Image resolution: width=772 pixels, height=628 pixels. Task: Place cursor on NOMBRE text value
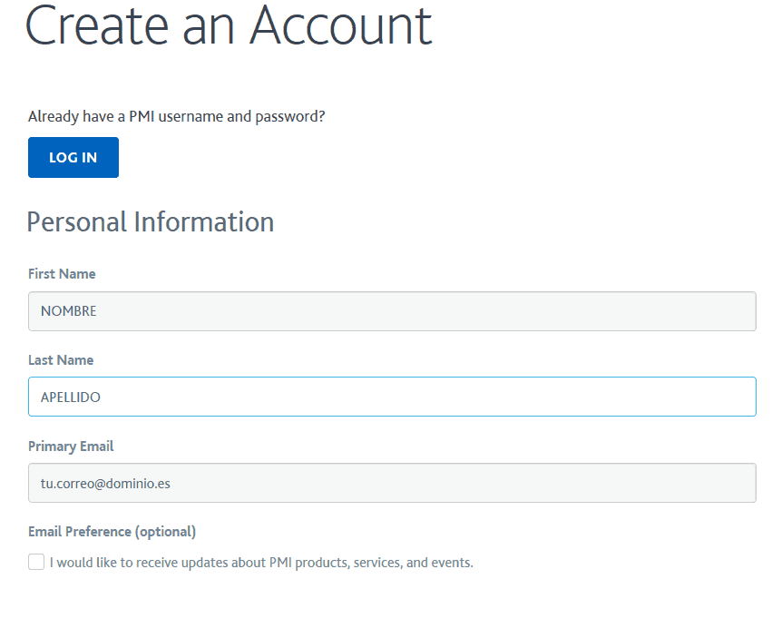click(69, 311)
